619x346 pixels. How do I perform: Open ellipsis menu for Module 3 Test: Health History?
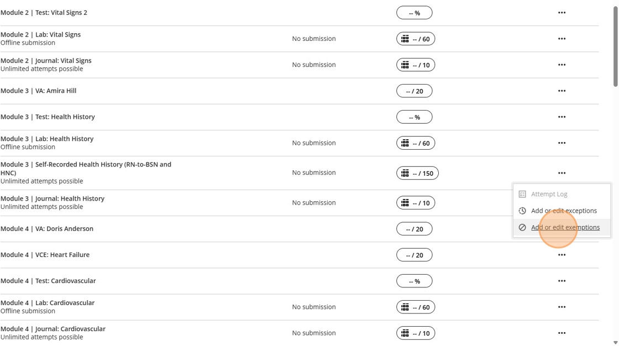562,117
